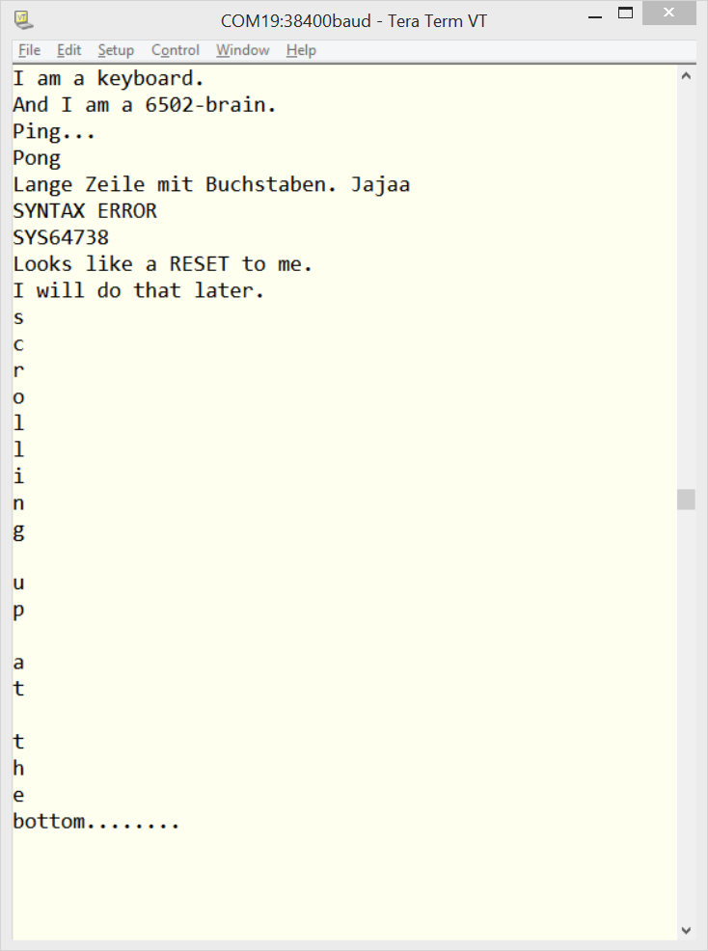The width and height of the screenshot is (708, 951).
Task: Click scrollbar track below the thumb
Action: click(686, 716)
